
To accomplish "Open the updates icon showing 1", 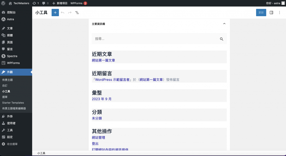I will tap(35, 3).
